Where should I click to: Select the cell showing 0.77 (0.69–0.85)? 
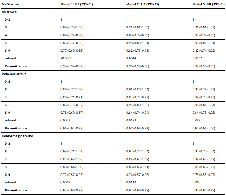point(72,51)
